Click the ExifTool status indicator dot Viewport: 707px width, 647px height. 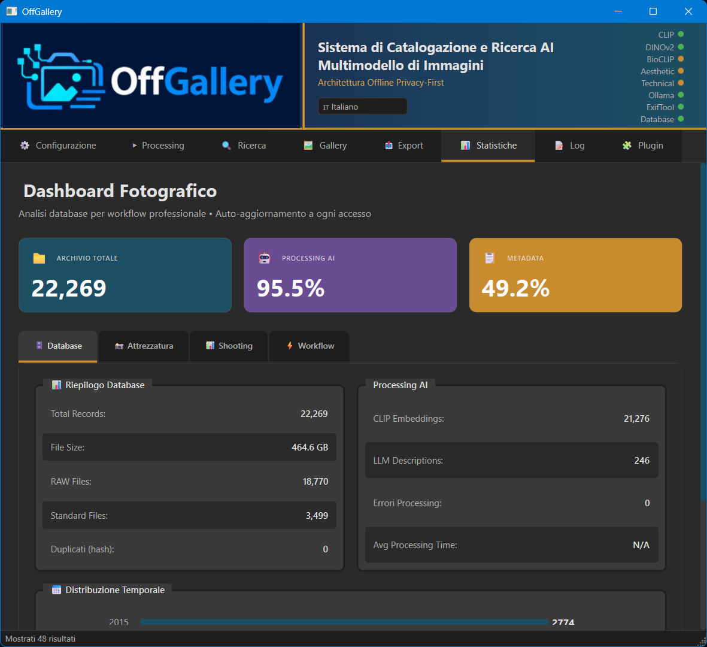[681, 107]
